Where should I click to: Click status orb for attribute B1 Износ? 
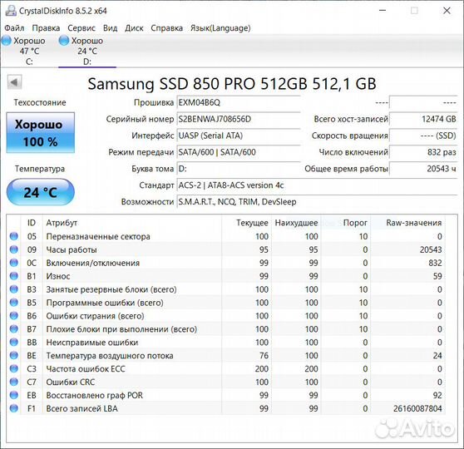pyautogui.click(x=13, y=276)
